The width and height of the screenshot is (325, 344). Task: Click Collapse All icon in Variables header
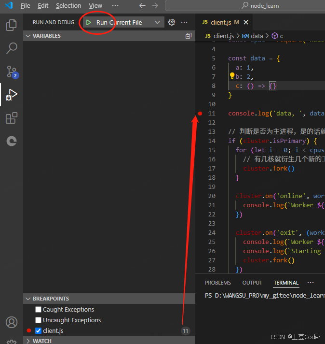[x=189, y=36]
